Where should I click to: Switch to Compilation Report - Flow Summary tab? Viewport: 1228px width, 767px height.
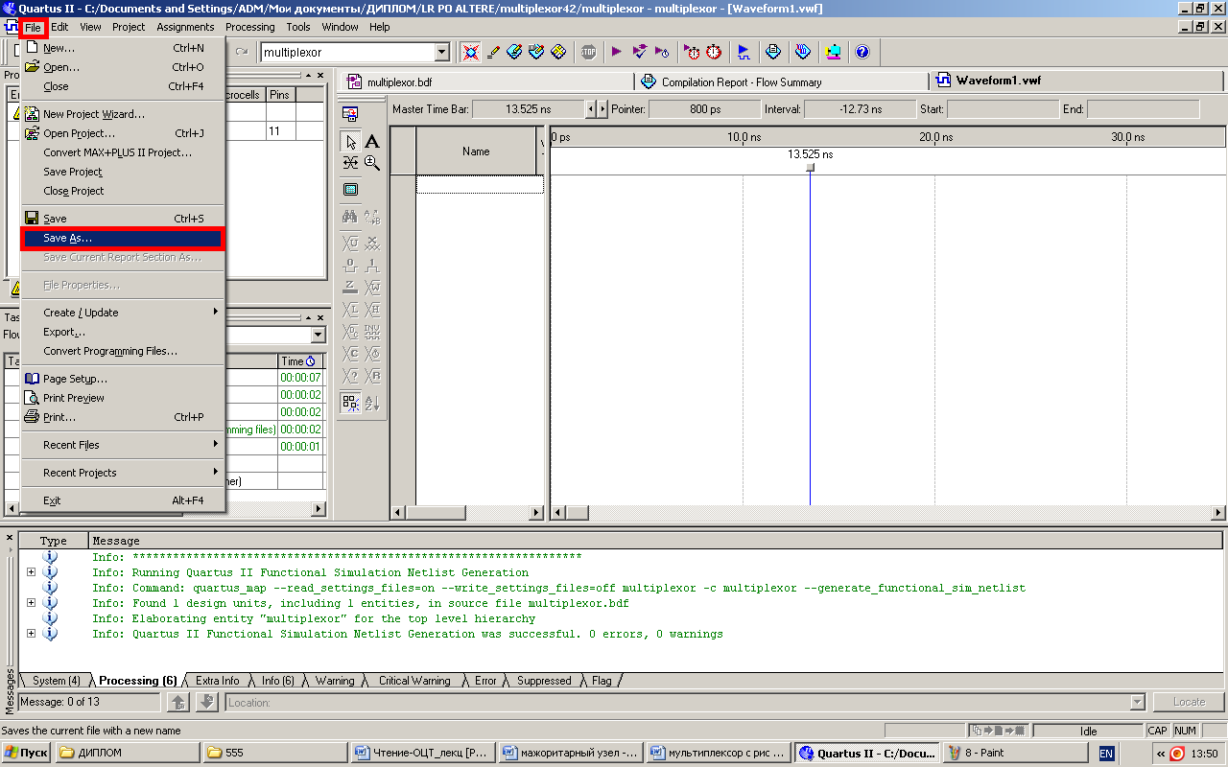coord(781,82)
